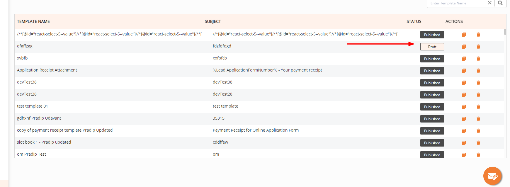Open Application Receipt Attachment template name
Screen dimensions: 510x187
tap(47, 70)
